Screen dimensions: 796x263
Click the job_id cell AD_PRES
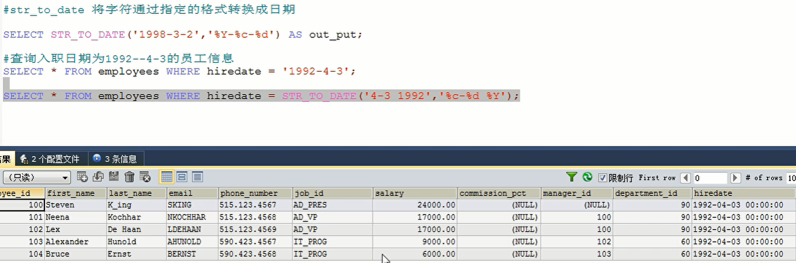332,204
